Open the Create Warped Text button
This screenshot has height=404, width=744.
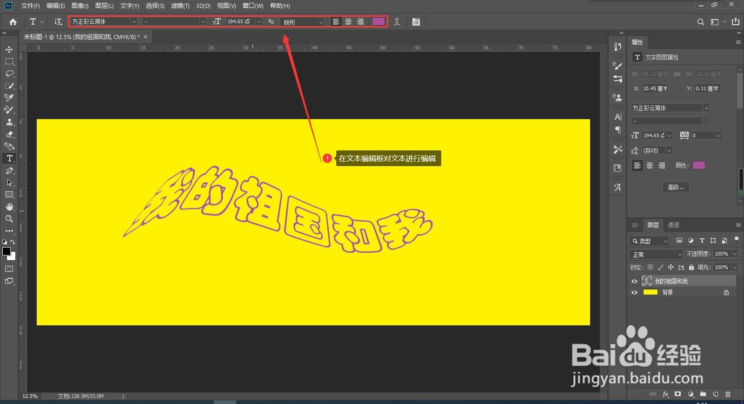click(x=397, y=22)
